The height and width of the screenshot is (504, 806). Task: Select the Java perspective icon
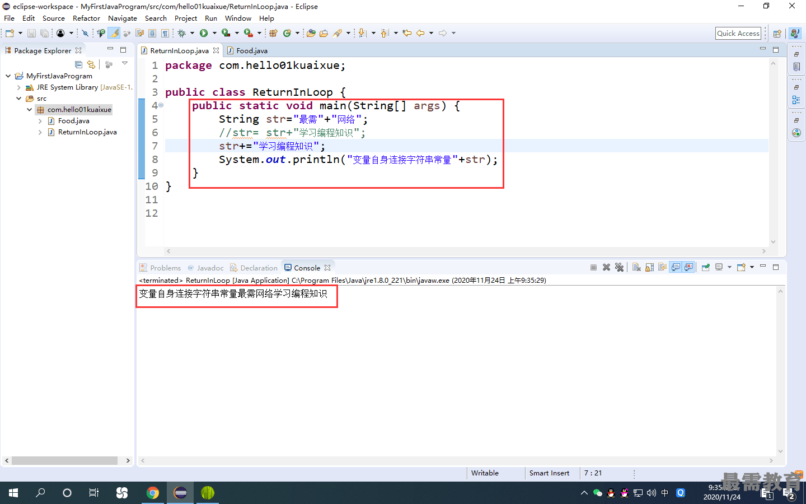tap(795, 33)
